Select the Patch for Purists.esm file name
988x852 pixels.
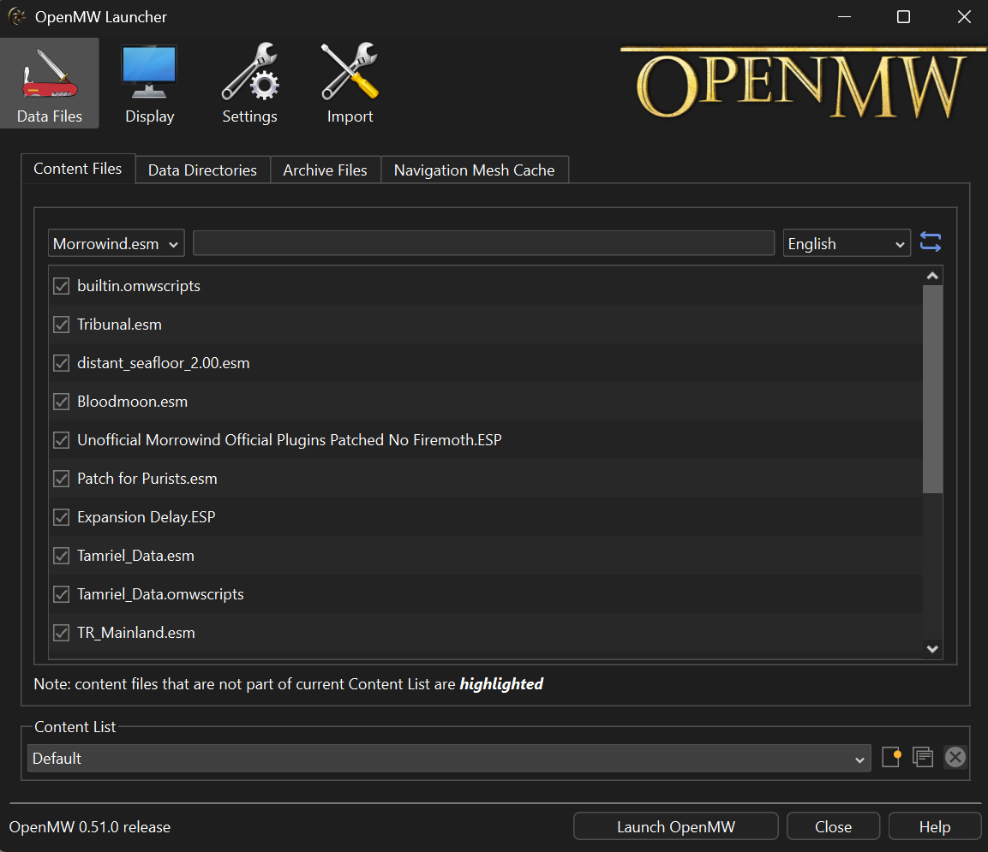(x=147, y=479)
